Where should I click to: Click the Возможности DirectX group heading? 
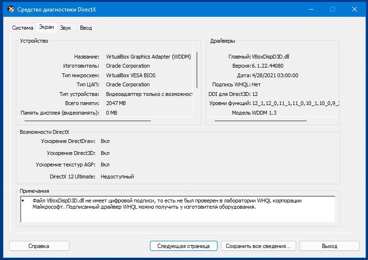[45, 132]
